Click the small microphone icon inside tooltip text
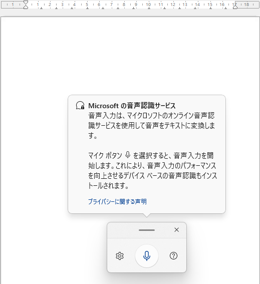Image resolution: width=260 pixels, height=284 pixels. [x=128, y=155]
